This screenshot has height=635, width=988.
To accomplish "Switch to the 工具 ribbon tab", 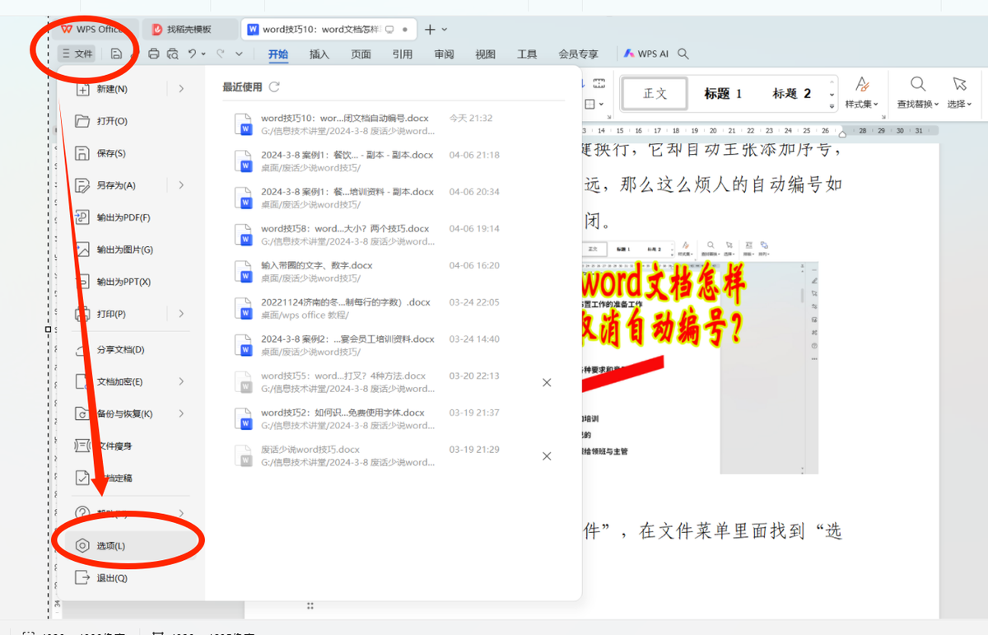I will coord(527,54).
